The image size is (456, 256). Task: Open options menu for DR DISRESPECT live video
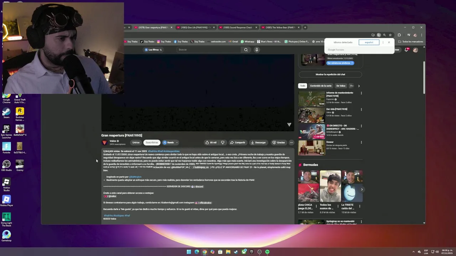click(361, 126)
